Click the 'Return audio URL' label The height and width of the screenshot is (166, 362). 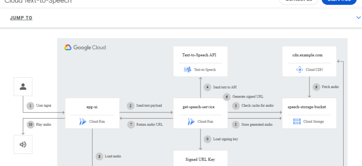coord(150,124)
